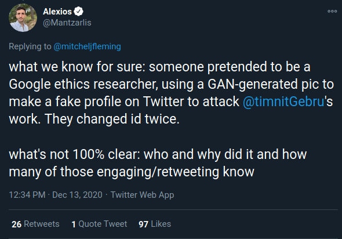Viewport: 342px width, 239px height.
Task: Click the phrase "Google ethics researcher"
Action: click(x=83, y=84)
